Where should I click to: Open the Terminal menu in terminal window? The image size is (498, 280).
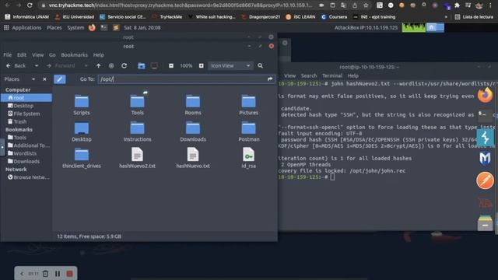pos(332,75)
